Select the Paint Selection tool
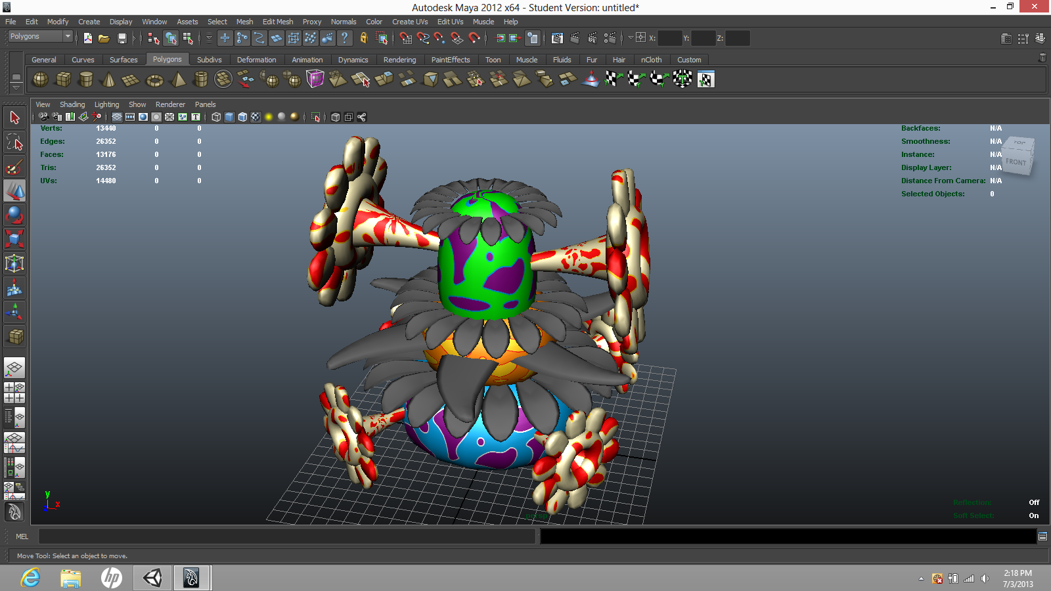 point(14,167)
